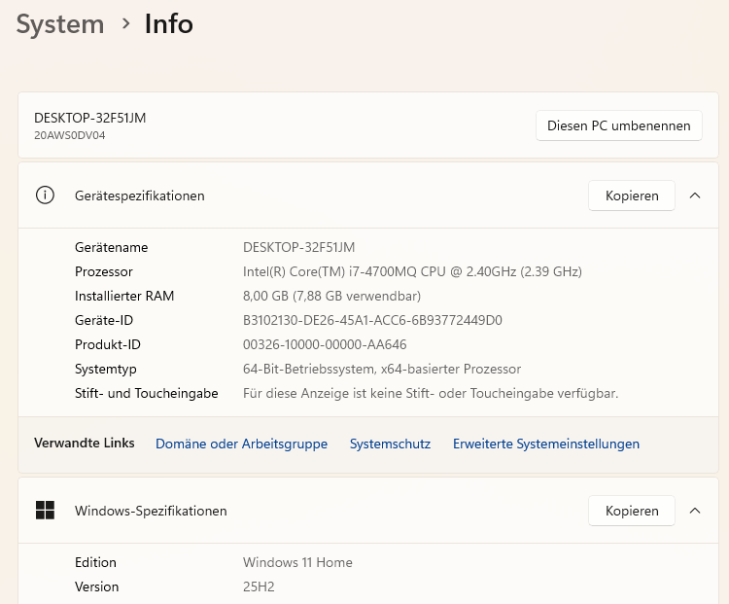Click the Installierter RAM row label
The image size is (729, 604).
pyautogui.click(x=124, y=296)
